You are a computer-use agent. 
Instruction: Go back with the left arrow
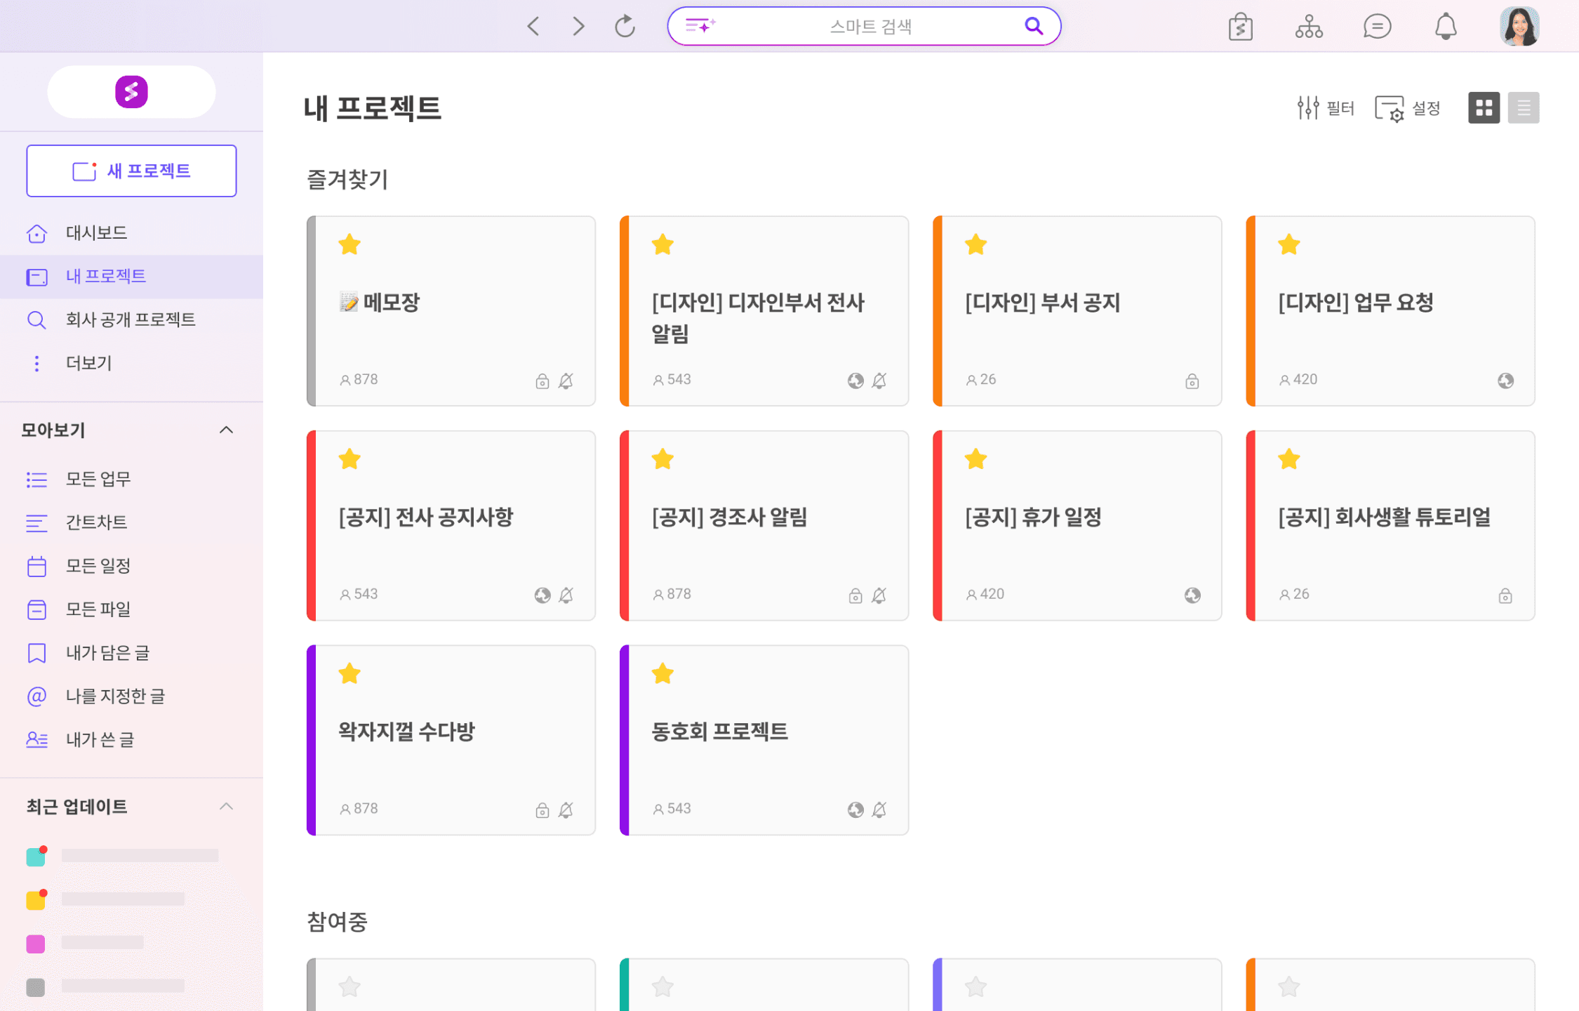(x=533, y=27)
